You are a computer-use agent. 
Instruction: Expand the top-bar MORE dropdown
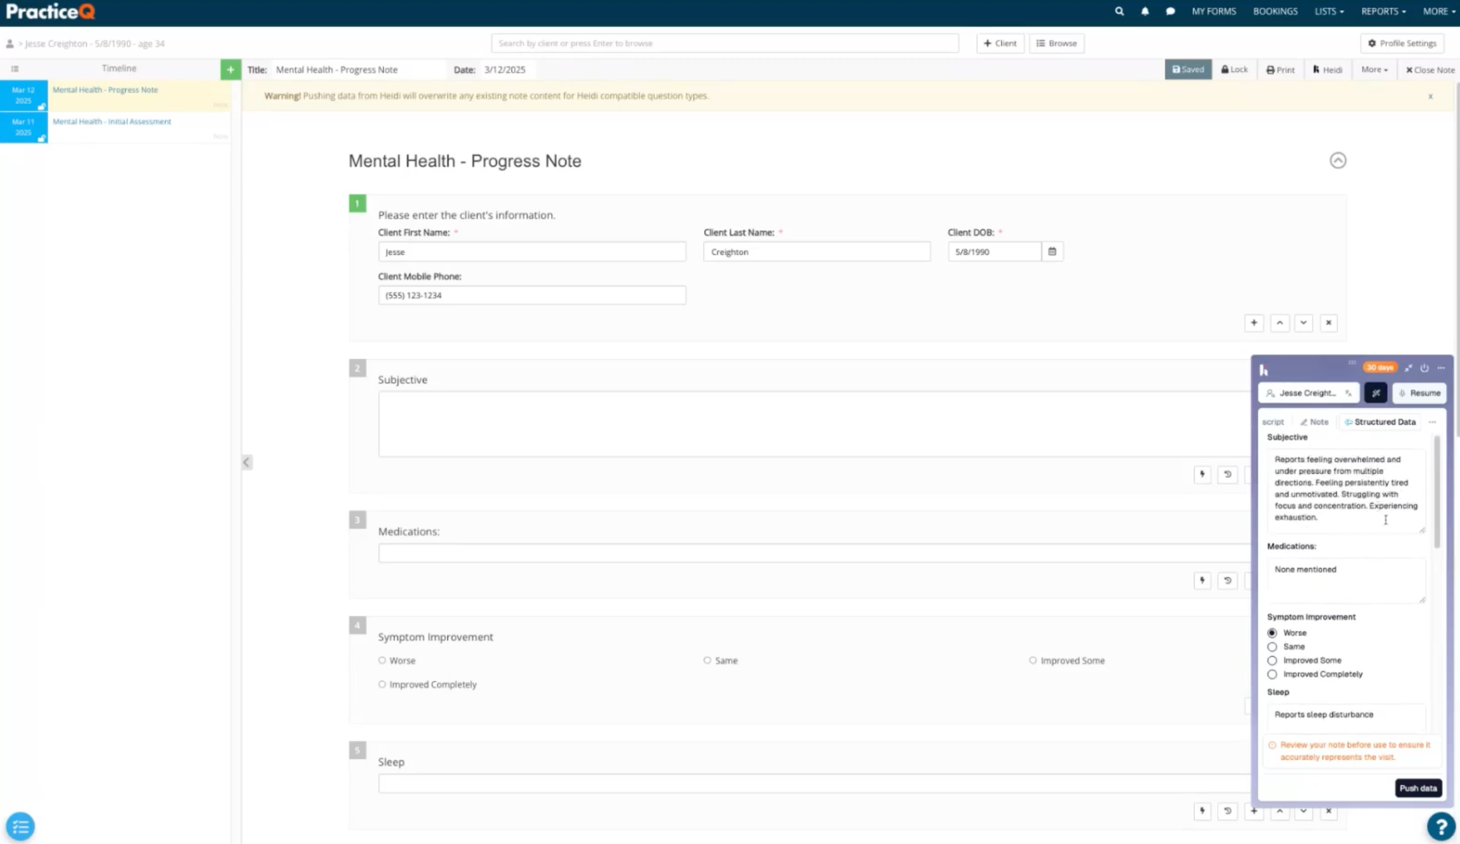pos(1439,11)
